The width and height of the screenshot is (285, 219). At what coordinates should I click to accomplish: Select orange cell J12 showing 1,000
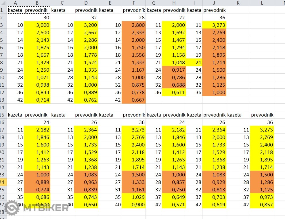[x=214, y=92]
